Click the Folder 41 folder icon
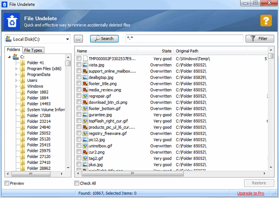This screenshot has width=279, height=198. pos(23,63)
